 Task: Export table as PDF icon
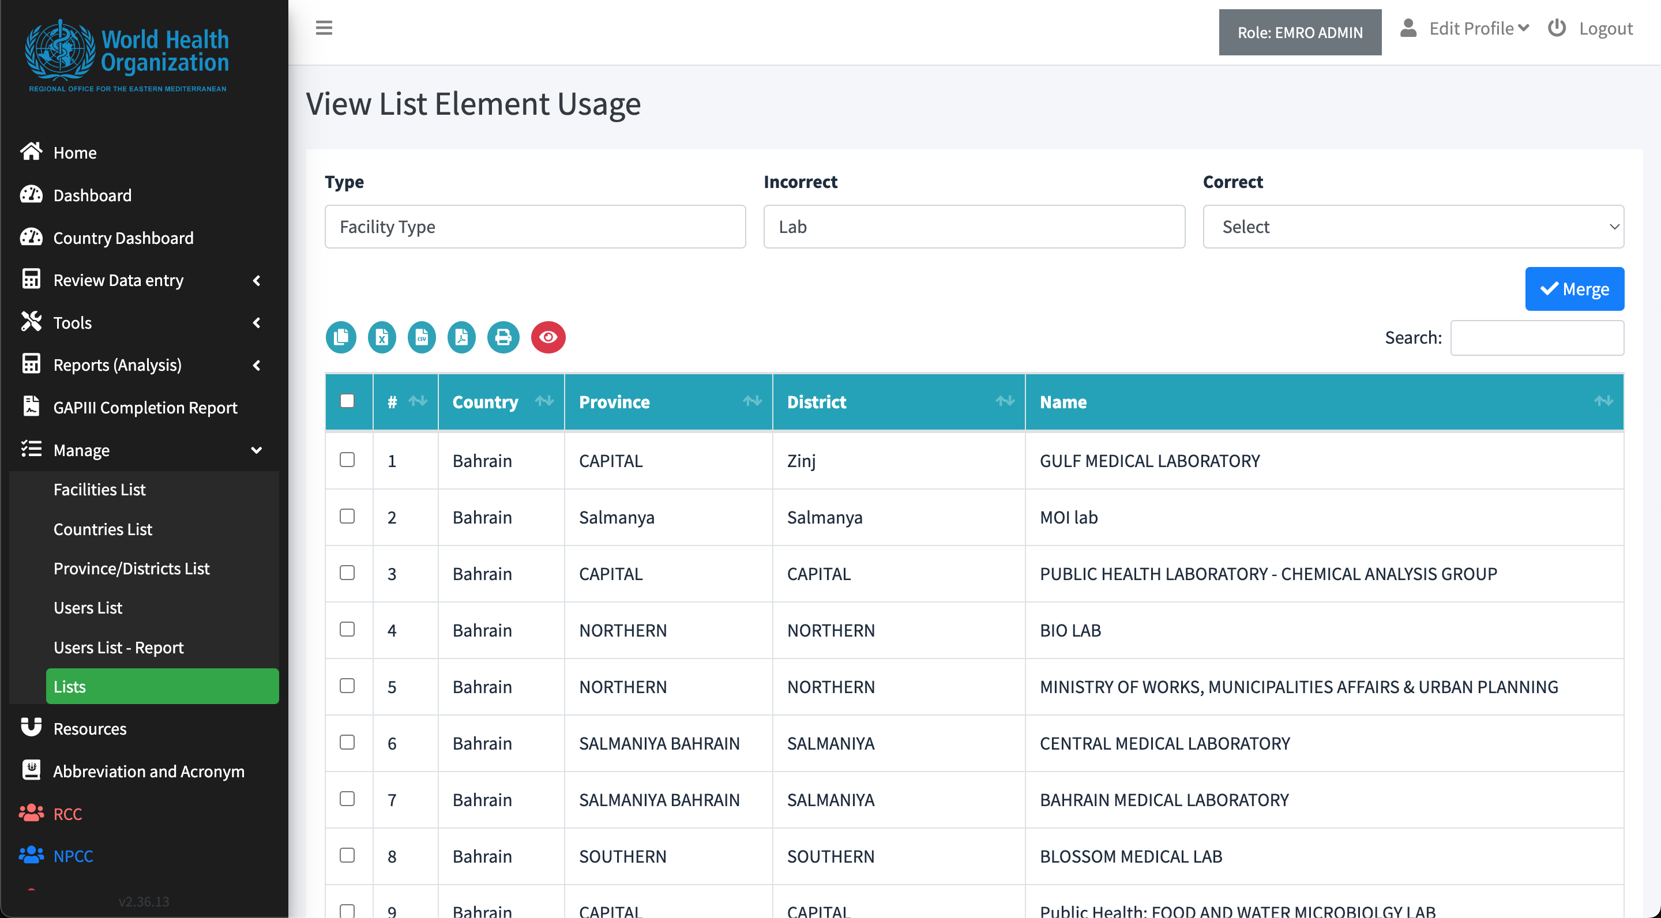(461, 337)
